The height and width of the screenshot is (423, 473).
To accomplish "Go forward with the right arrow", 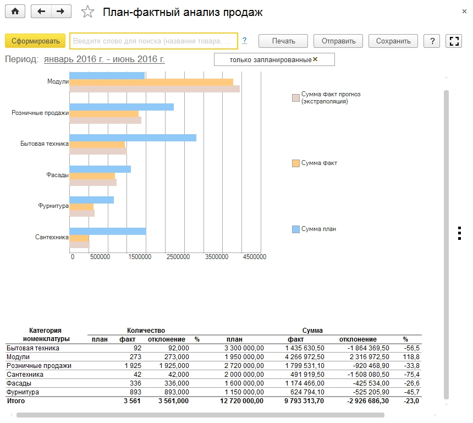I will pos(61,12).
